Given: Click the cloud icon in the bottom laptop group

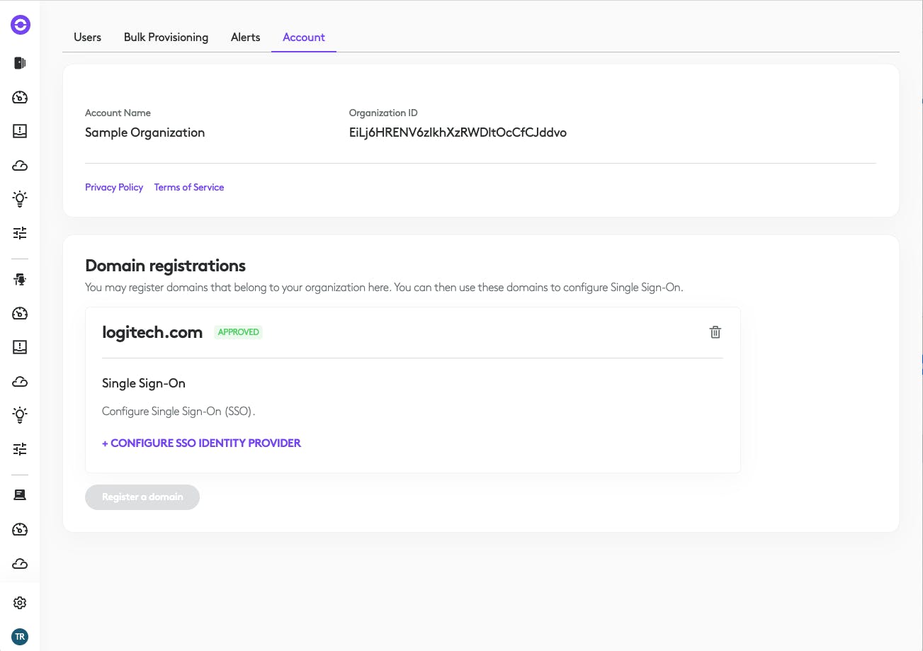Looking at the screenshot, I should tap(20, 564).
